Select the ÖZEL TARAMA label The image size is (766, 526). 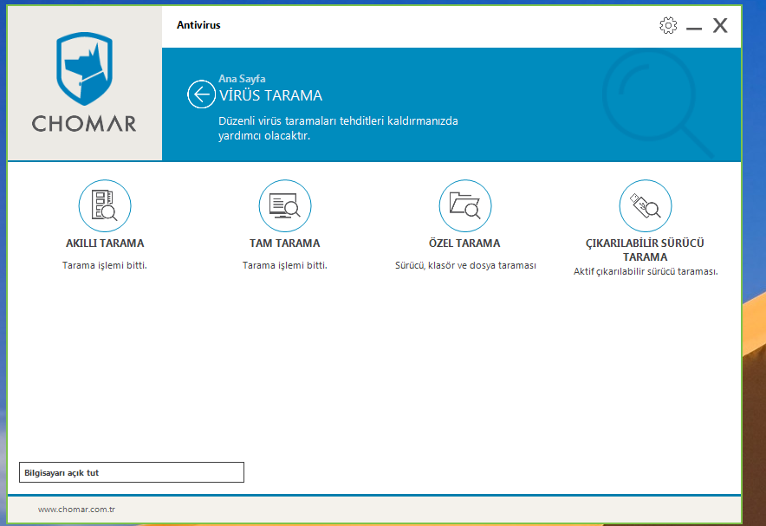click(x=464, y=244)
